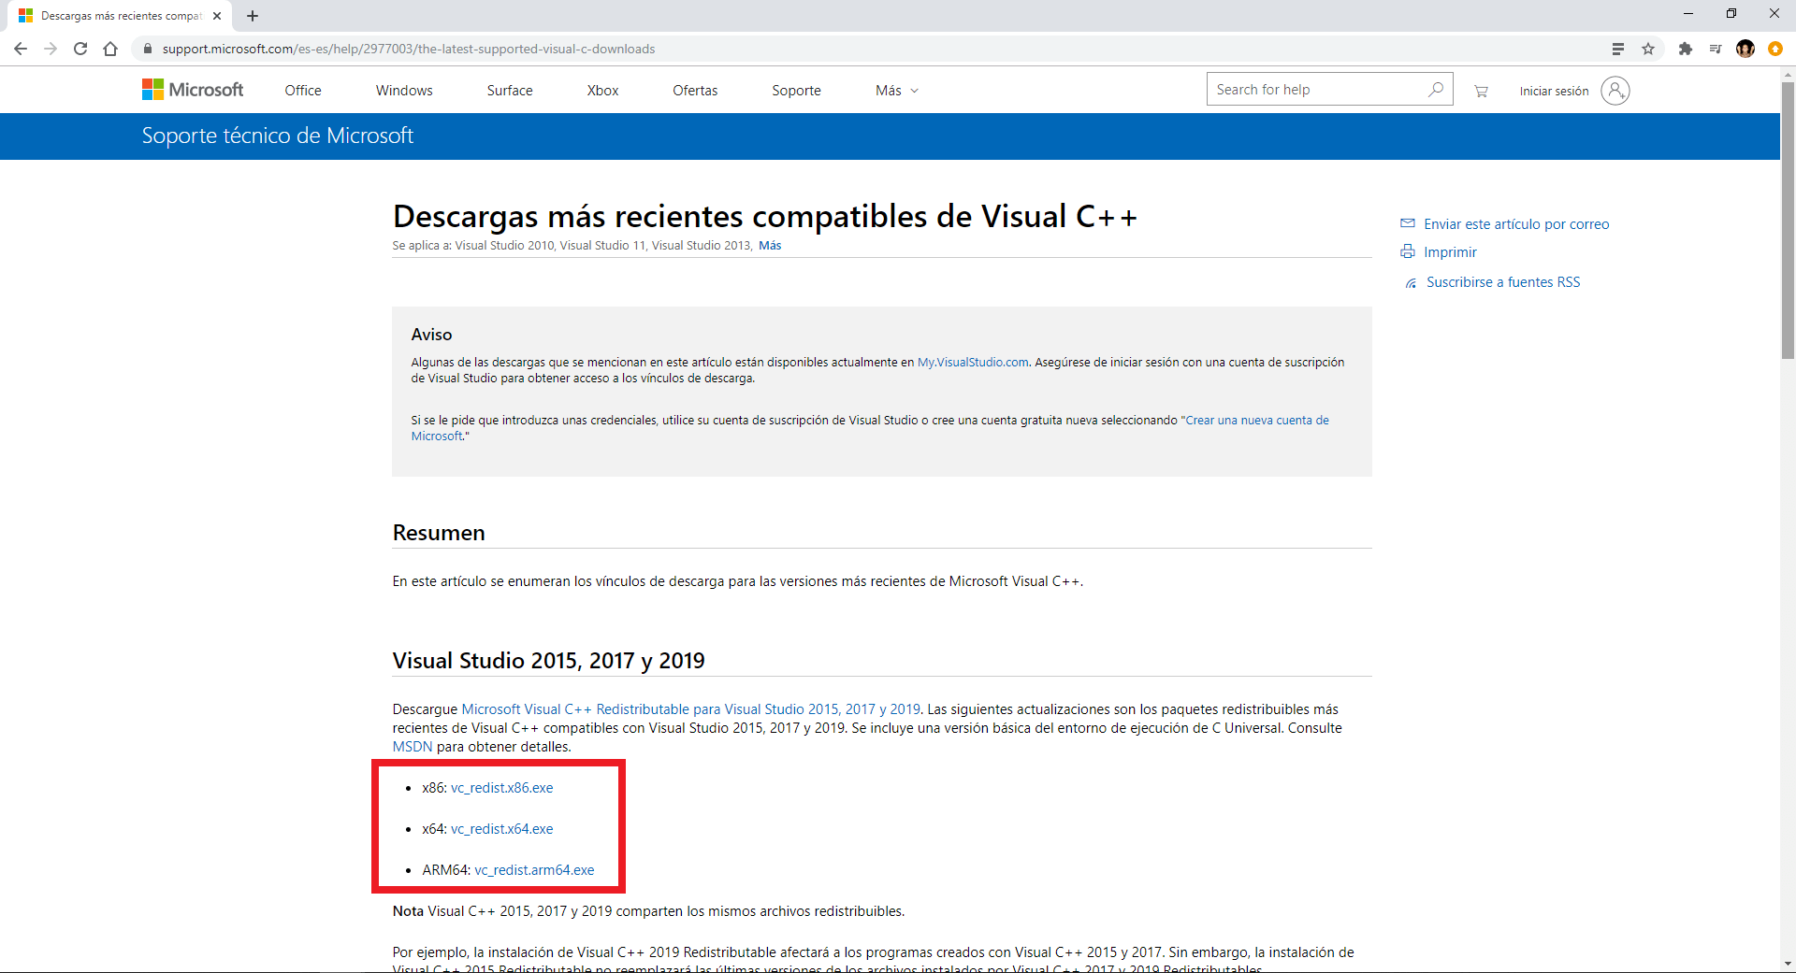
Task: Open the Ofertas menu item
Action: [x=695, y=91]
